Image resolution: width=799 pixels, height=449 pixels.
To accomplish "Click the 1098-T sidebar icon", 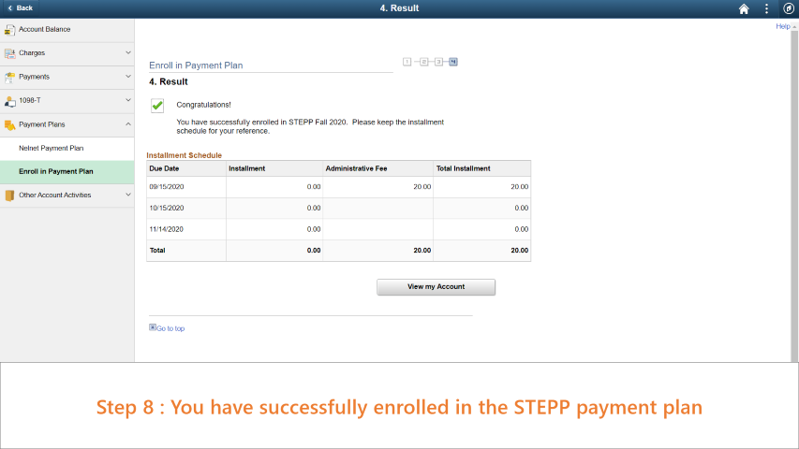I will click(x=9, y=101).
